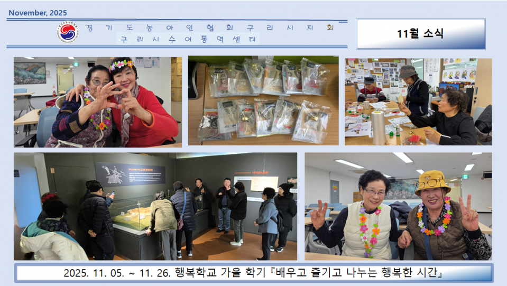This screenshot has width=507, height=286.
Task: Open photo of two women making heart hands
Action: point(98,102)
